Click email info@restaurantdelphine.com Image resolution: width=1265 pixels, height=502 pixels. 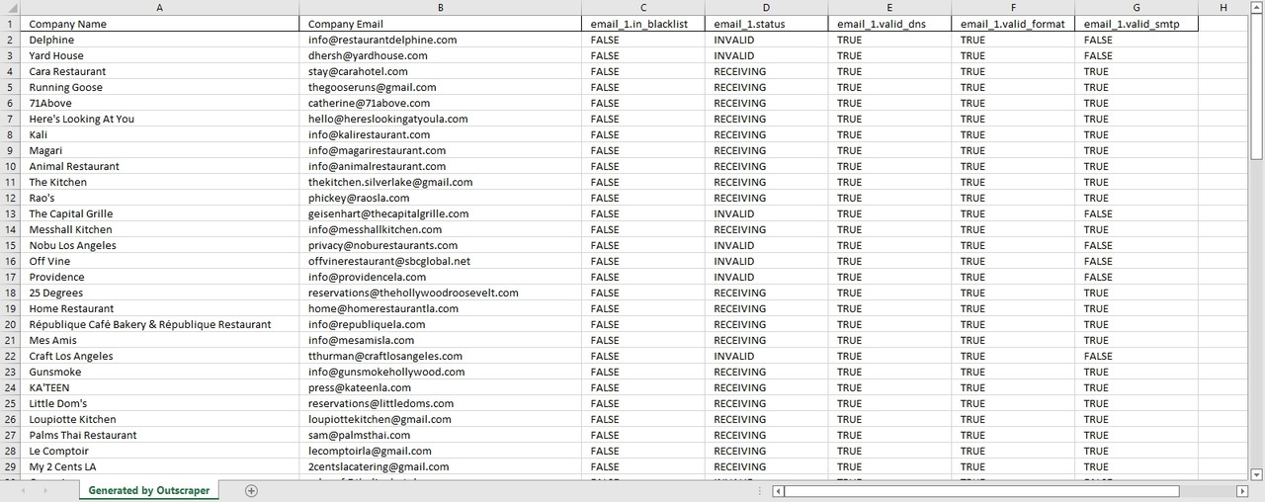coord(382,40)
